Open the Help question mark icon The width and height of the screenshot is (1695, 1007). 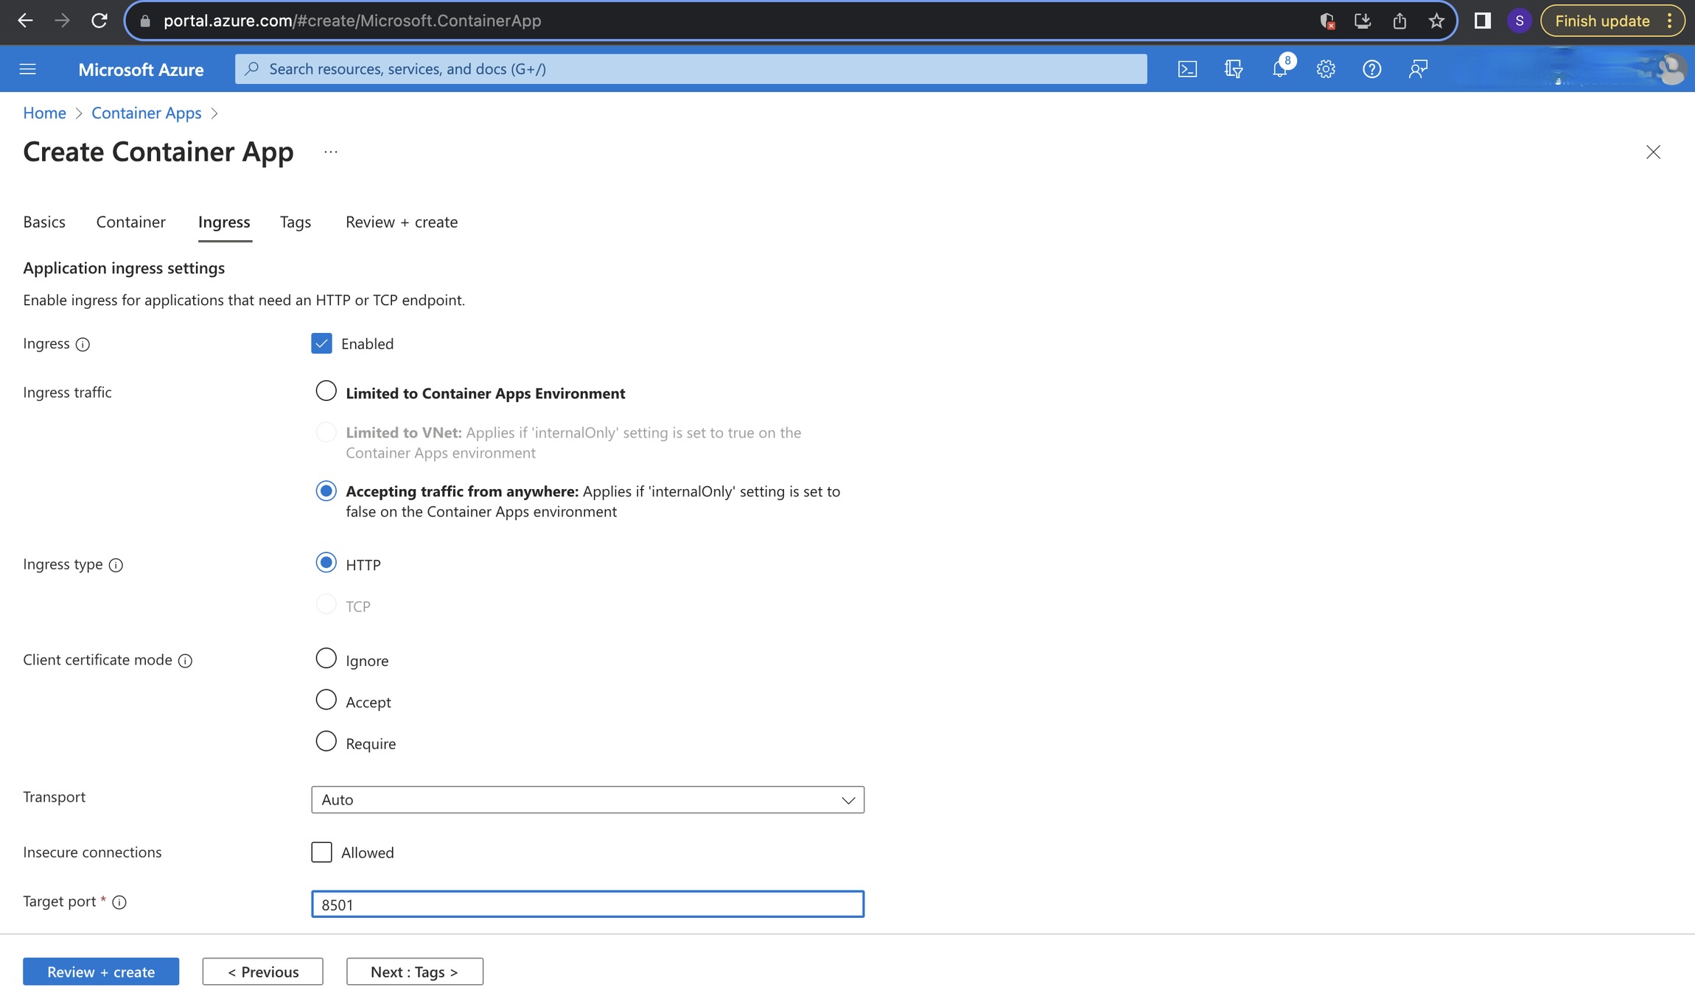coord(1371,69)
